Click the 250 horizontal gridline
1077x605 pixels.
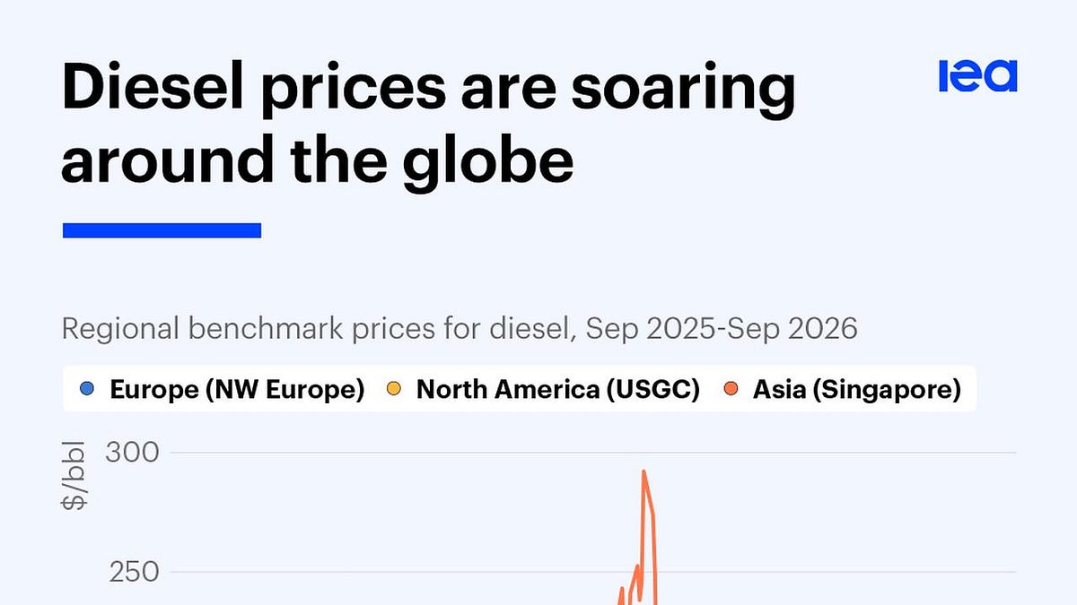[x=592, y=573]
